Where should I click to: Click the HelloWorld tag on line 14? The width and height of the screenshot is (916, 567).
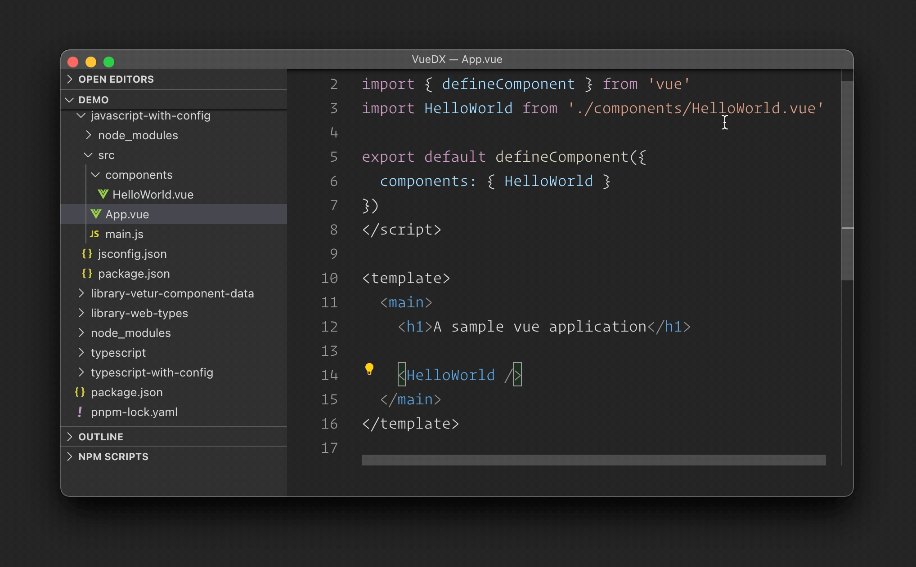tap(450, 375)
